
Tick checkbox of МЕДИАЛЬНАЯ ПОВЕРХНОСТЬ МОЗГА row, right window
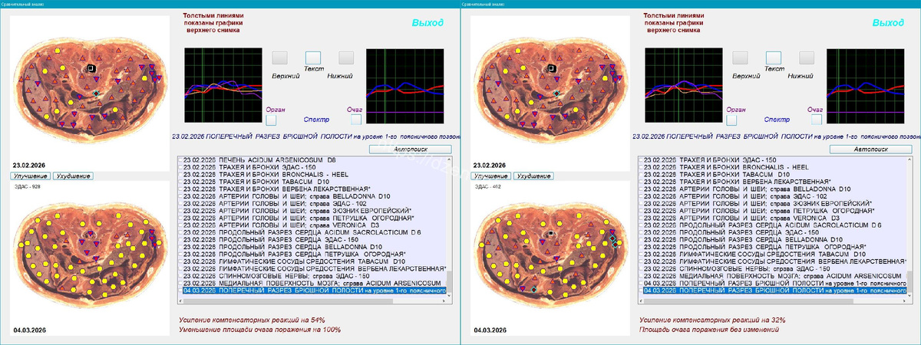(641, 276)
